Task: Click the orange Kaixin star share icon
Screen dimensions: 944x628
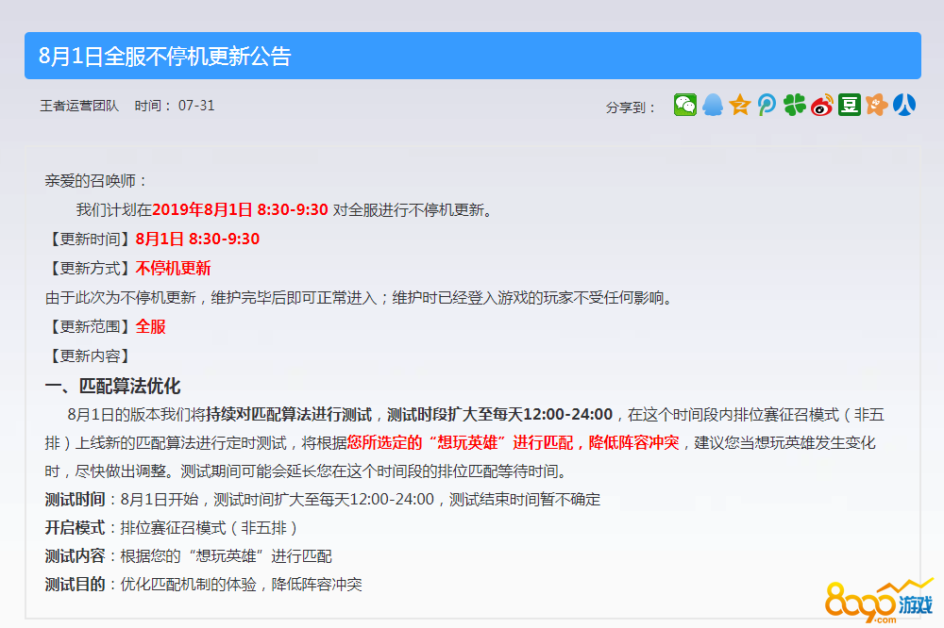Action: click(877, 105)
